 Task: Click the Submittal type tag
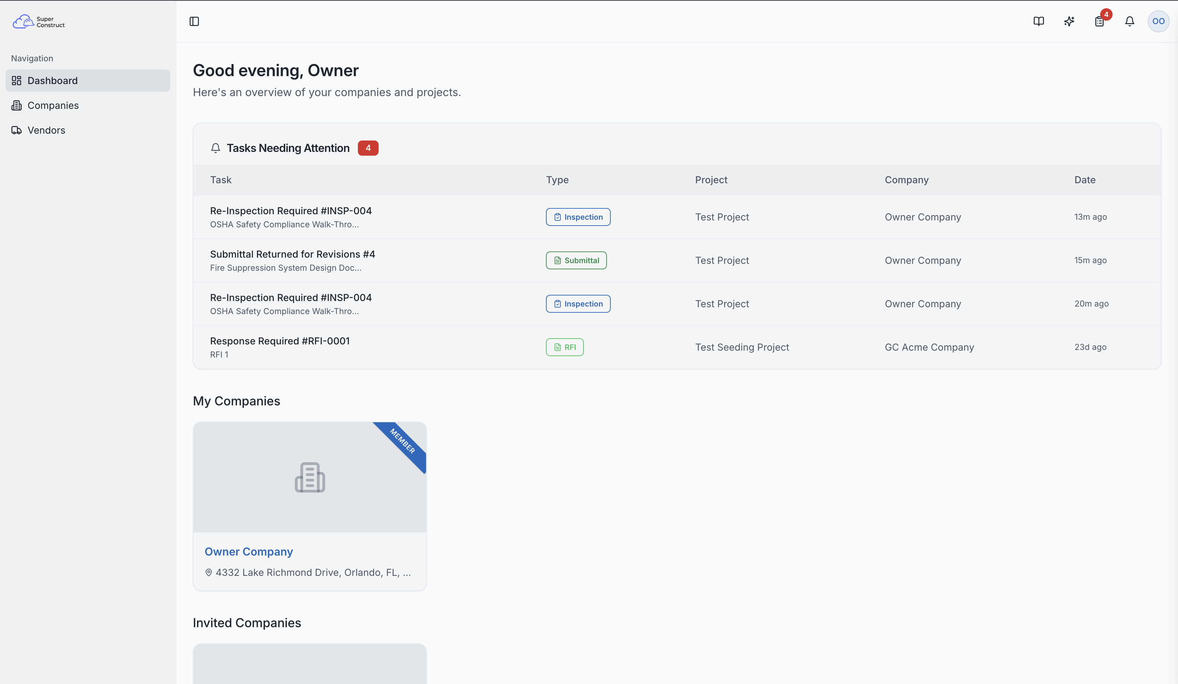576,260
